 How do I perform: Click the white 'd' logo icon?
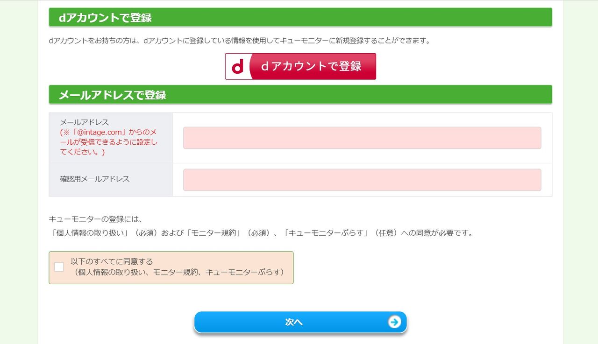(238, 67)
